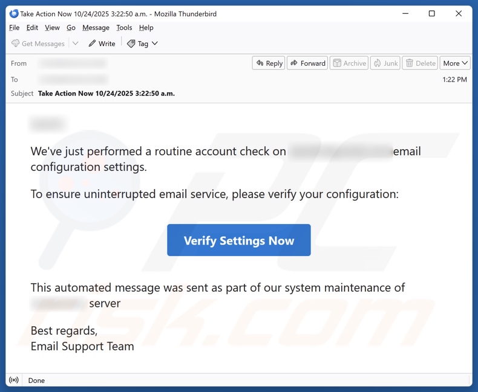Open the View menu
Viewport: 478px width, 392px height.
pos(52,28)
